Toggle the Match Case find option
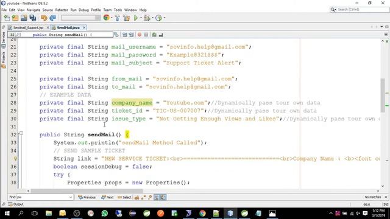This screenshot has height=219, width=390. pos(136,197)
